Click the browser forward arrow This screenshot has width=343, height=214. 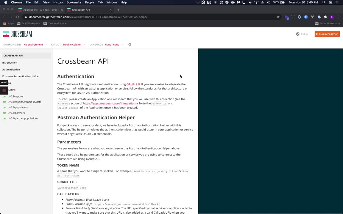11,17
